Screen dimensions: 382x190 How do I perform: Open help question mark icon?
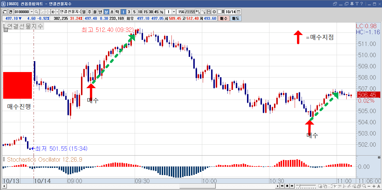coord(362,4)
